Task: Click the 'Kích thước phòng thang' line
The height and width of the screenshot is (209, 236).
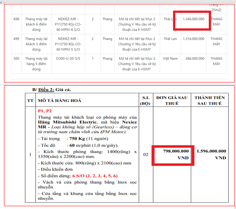Action: point(87,154)
